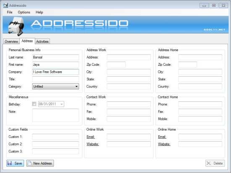The image size is (231, 173).
Task: Click the Online Work Website input field
Action: coord(129,144)
